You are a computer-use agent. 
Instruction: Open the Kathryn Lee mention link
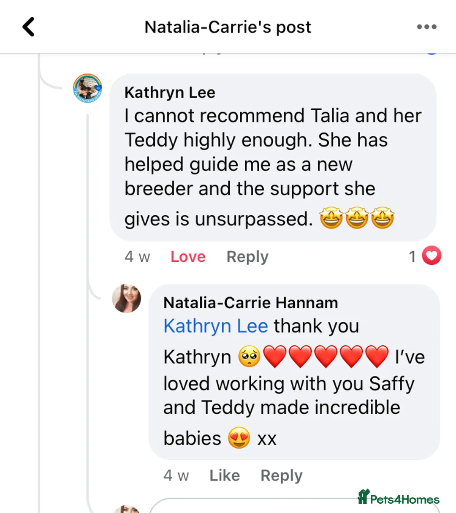pyautogui.click(x=215, y=326)
